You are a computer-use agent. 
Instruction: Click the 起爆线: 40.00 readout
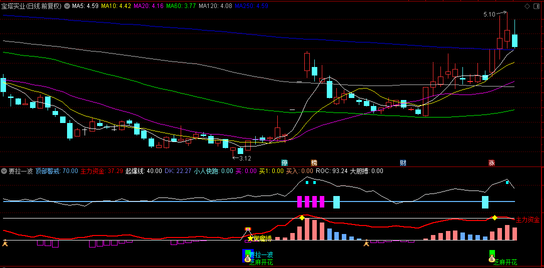pyautogui.click(x=144, y=171)
